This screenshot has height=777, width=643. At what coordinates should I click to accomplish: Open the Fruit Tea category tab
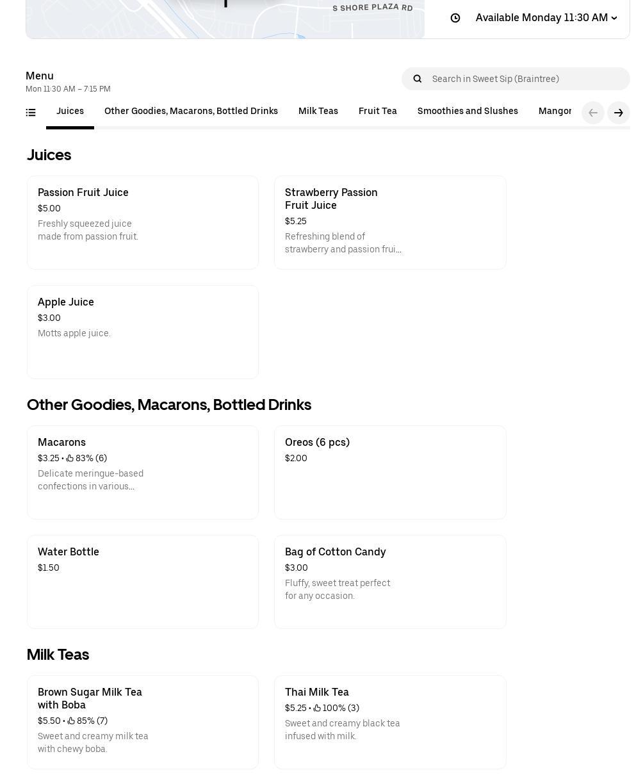[x=377, y=111]
